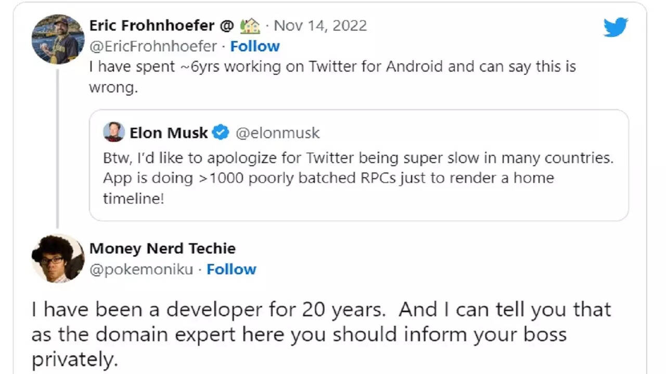
Task: Click the blue verified badge
Action: coord(221,132)
